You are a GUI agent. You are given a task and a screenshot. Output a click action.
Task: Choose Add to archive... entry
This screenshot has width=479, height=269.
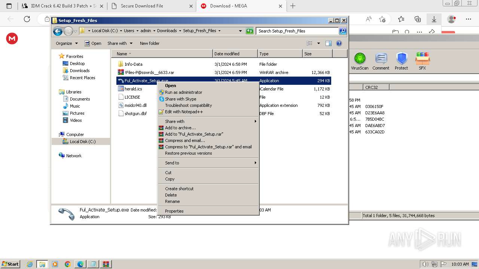(x=180, y=128)
